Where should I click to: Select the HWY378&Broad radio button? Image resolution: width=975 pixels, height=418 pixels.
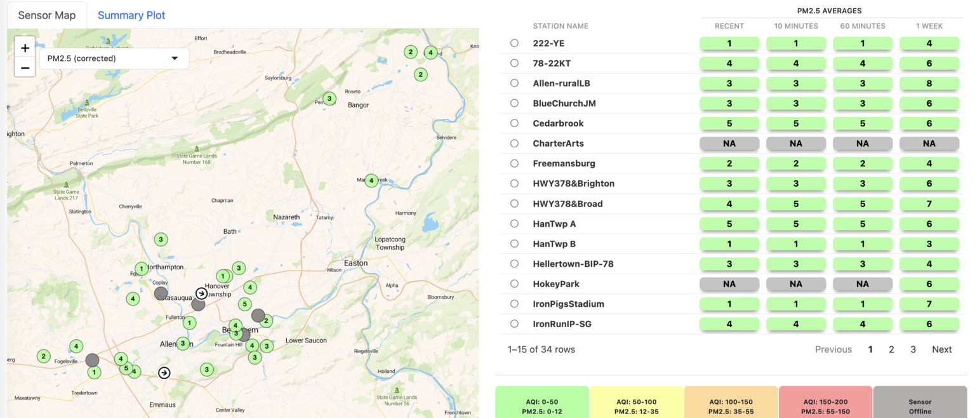coord(514,203)
